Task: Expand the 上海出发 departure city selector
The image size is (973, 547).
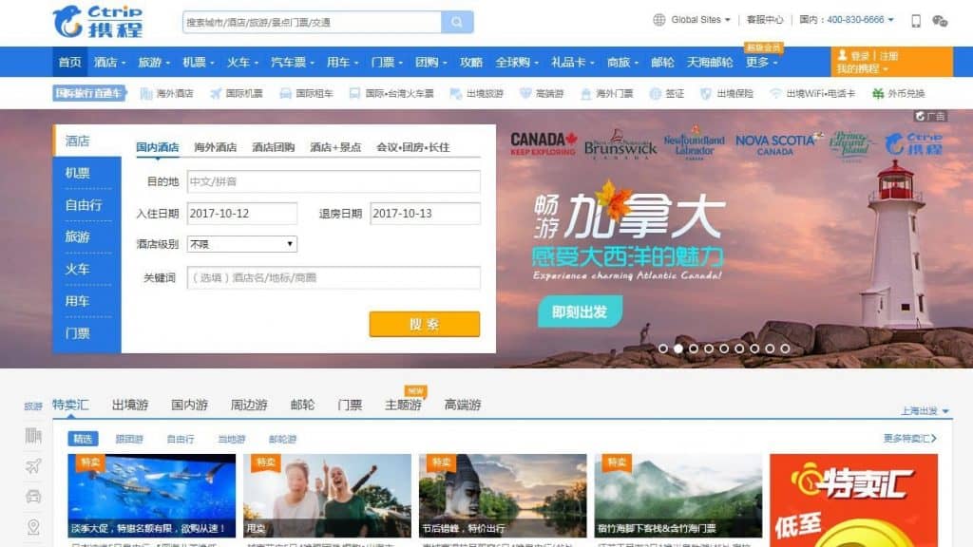Action: (x=925, y=410)
